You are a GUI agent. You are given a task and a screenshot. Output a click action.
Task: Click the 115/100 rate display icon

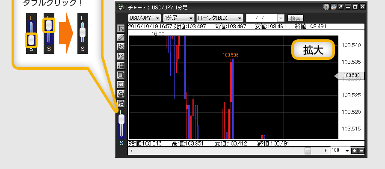pyautogui.click(x=121, y=65)
